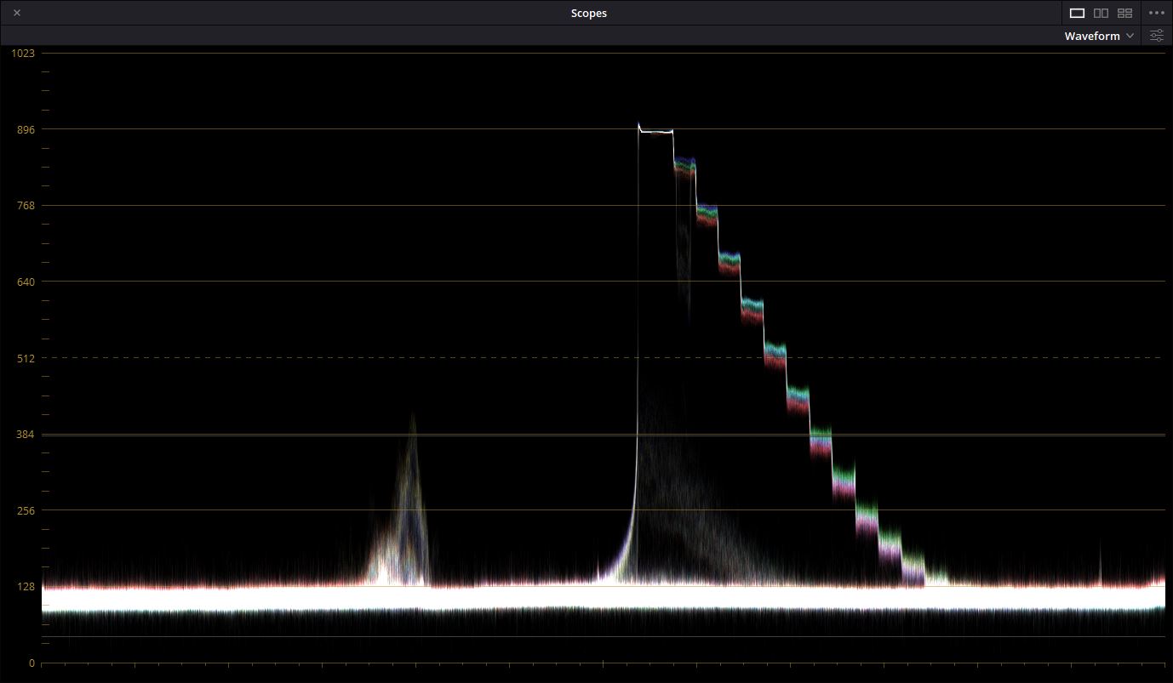Viewport: 1173px width, 683px height.
Task: Click the 0 baseline scale label
Action: pos(31,663)
